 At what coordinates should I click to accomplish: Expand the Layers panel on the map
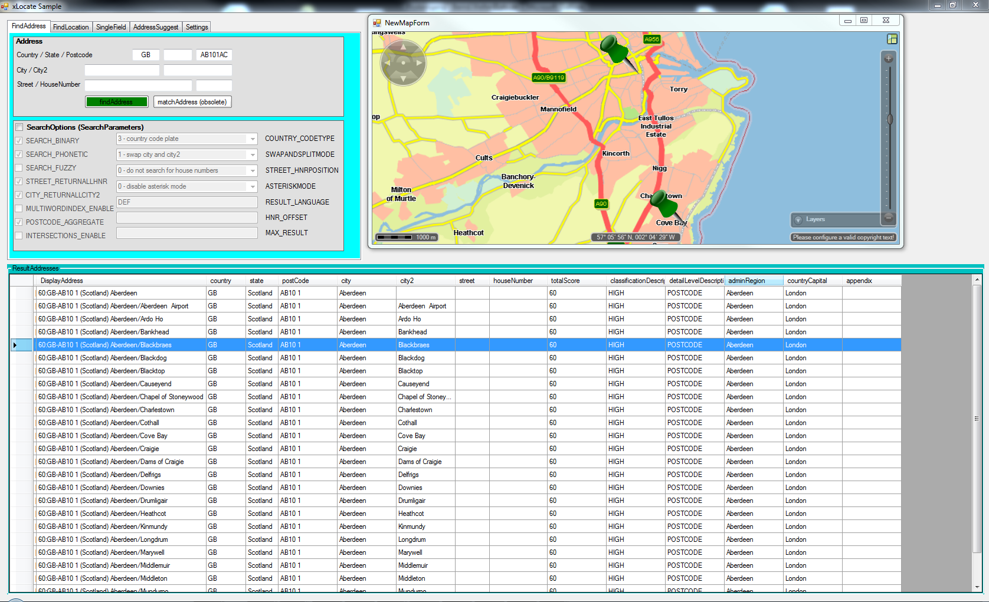[x=798, y=220]
